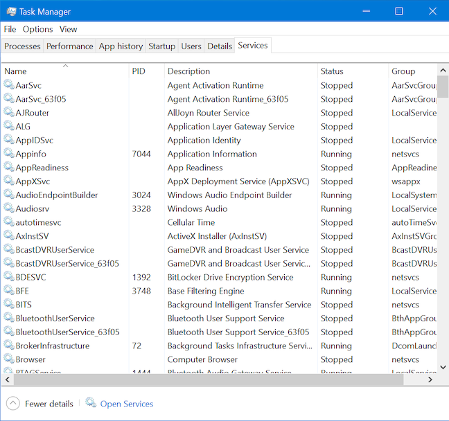Open the Options menu

(38, 29)
